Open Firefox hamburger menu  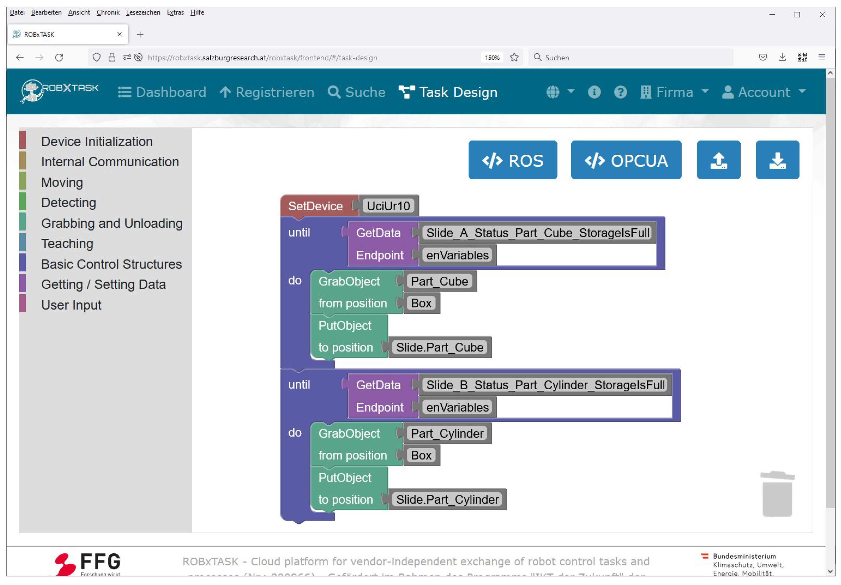pyautogui.click(x=821, y=57)
